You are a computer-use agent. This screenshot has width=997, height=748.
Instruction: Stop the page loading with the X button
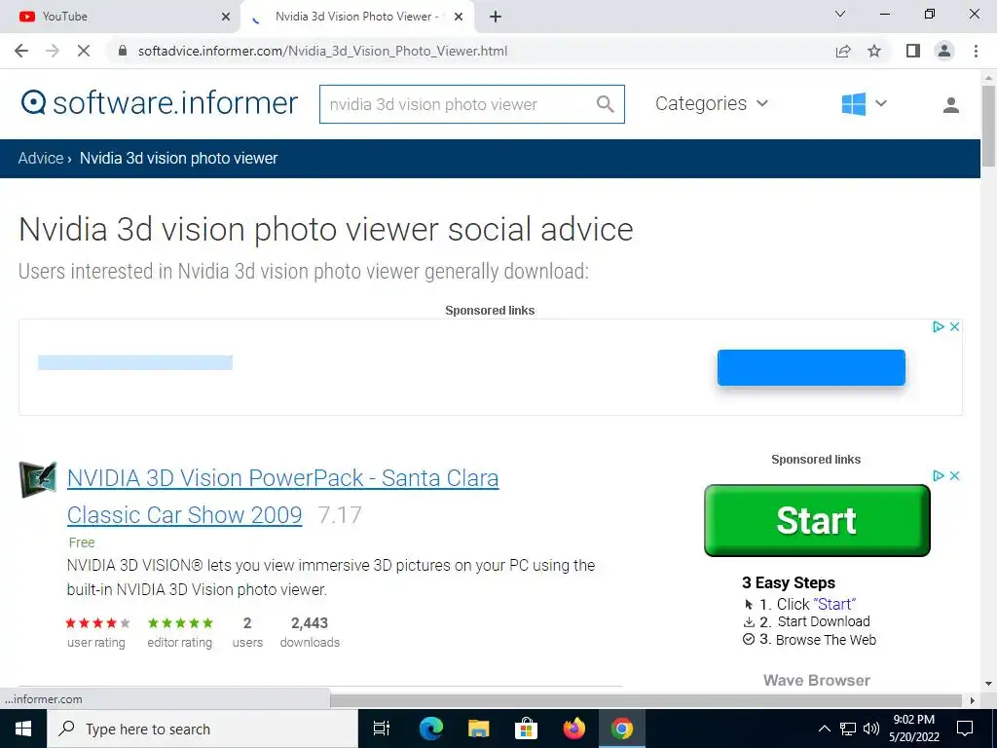(84, 51)
